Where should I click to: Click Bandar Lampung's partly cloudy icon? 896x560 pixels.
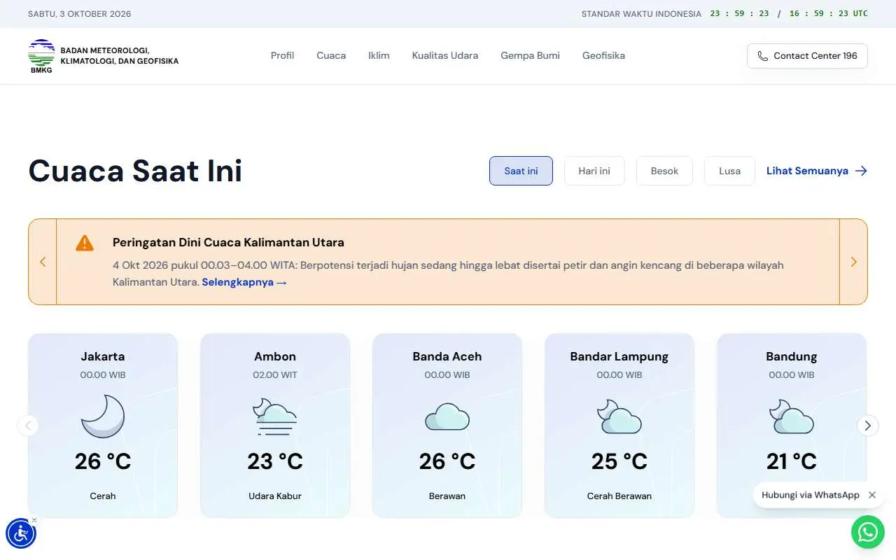click(x=619, y=416)
